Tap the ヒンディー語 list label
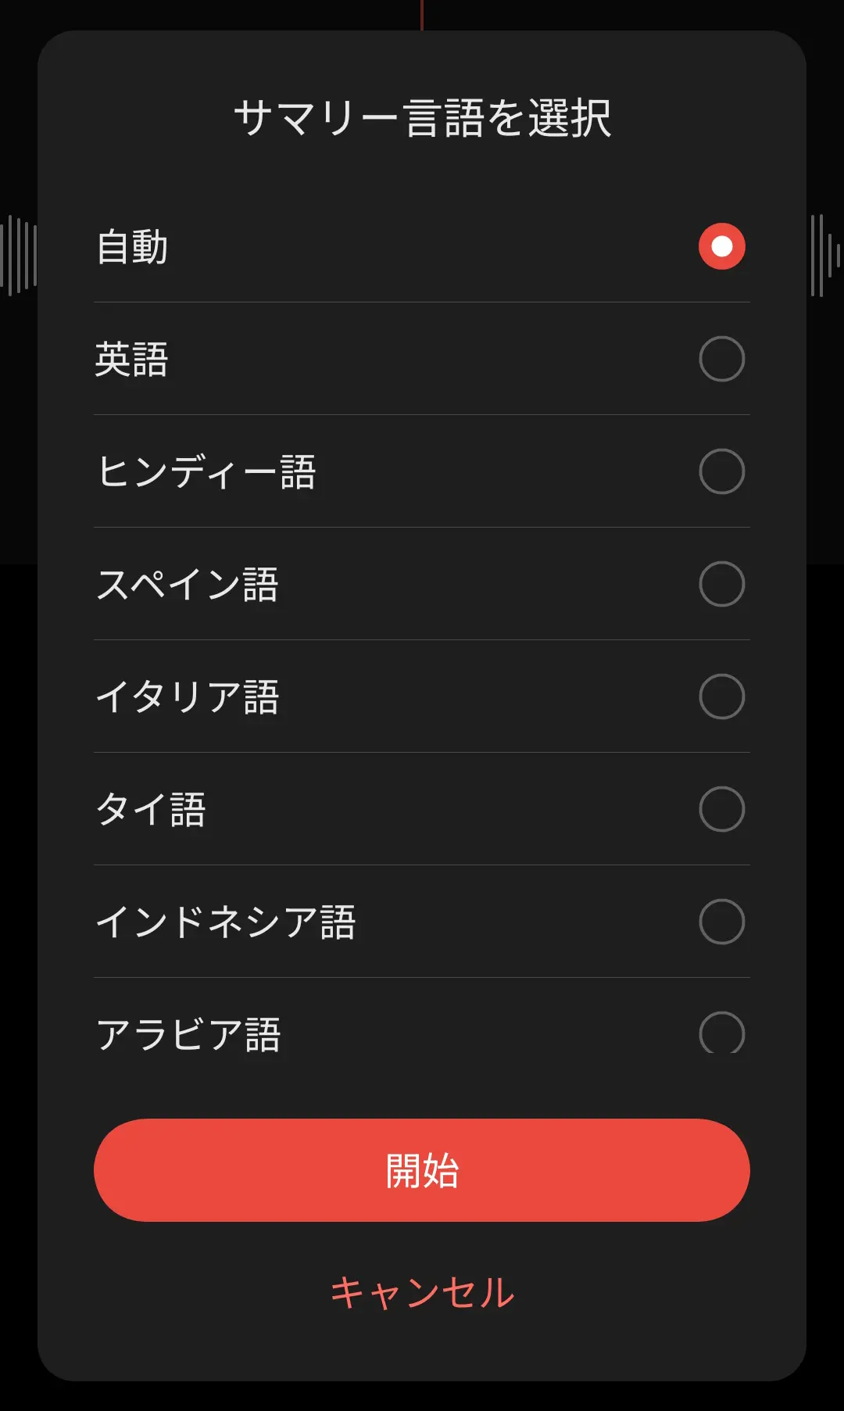 (206, 472)
